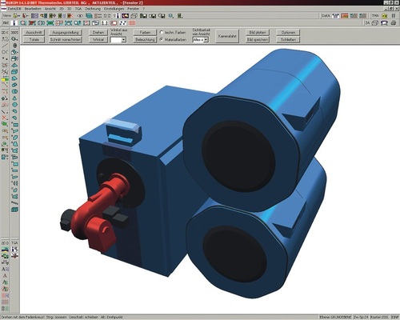Click the red X delete tool in the 2D K toolbar
The height and width of the screenshot is (320, 400).
click(5, 118)
